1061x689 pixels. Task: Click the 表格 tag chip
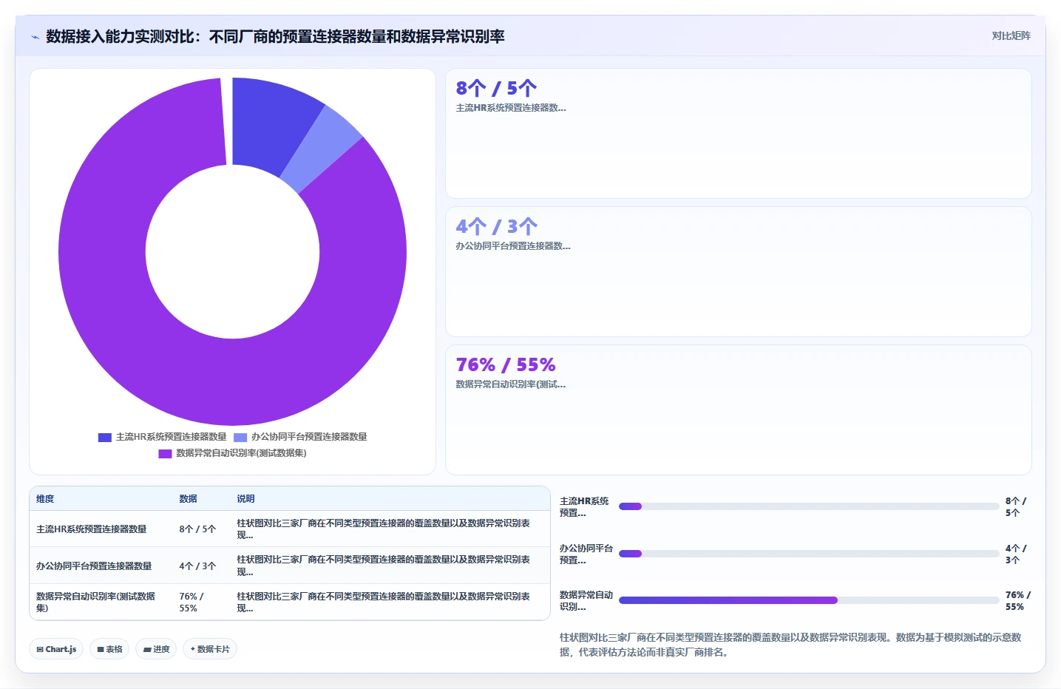pos(109,649)
